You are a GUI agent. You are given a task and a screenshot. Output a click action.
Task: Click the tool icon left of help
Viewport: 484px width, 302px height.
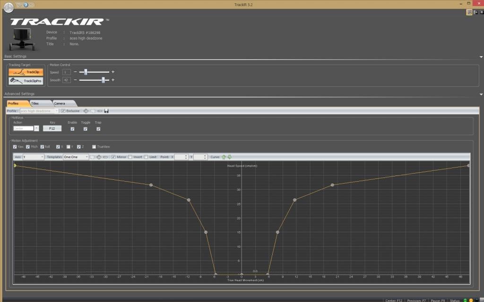tap(20, 5)
